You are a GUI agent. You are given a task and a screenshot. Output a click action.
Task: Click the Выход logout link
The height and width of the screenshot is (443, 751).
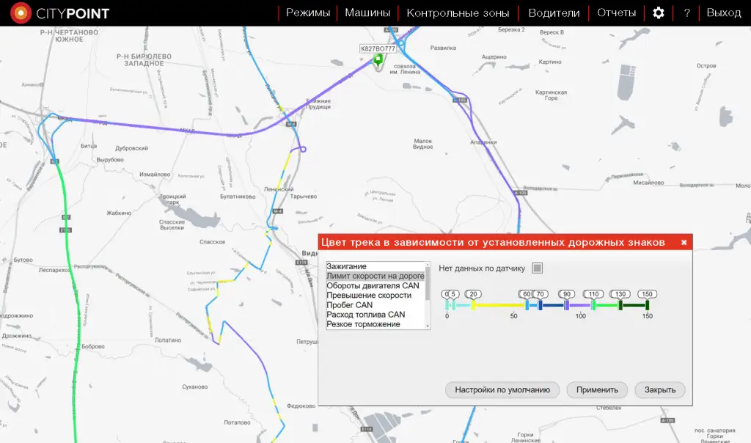tap(724, 13)
